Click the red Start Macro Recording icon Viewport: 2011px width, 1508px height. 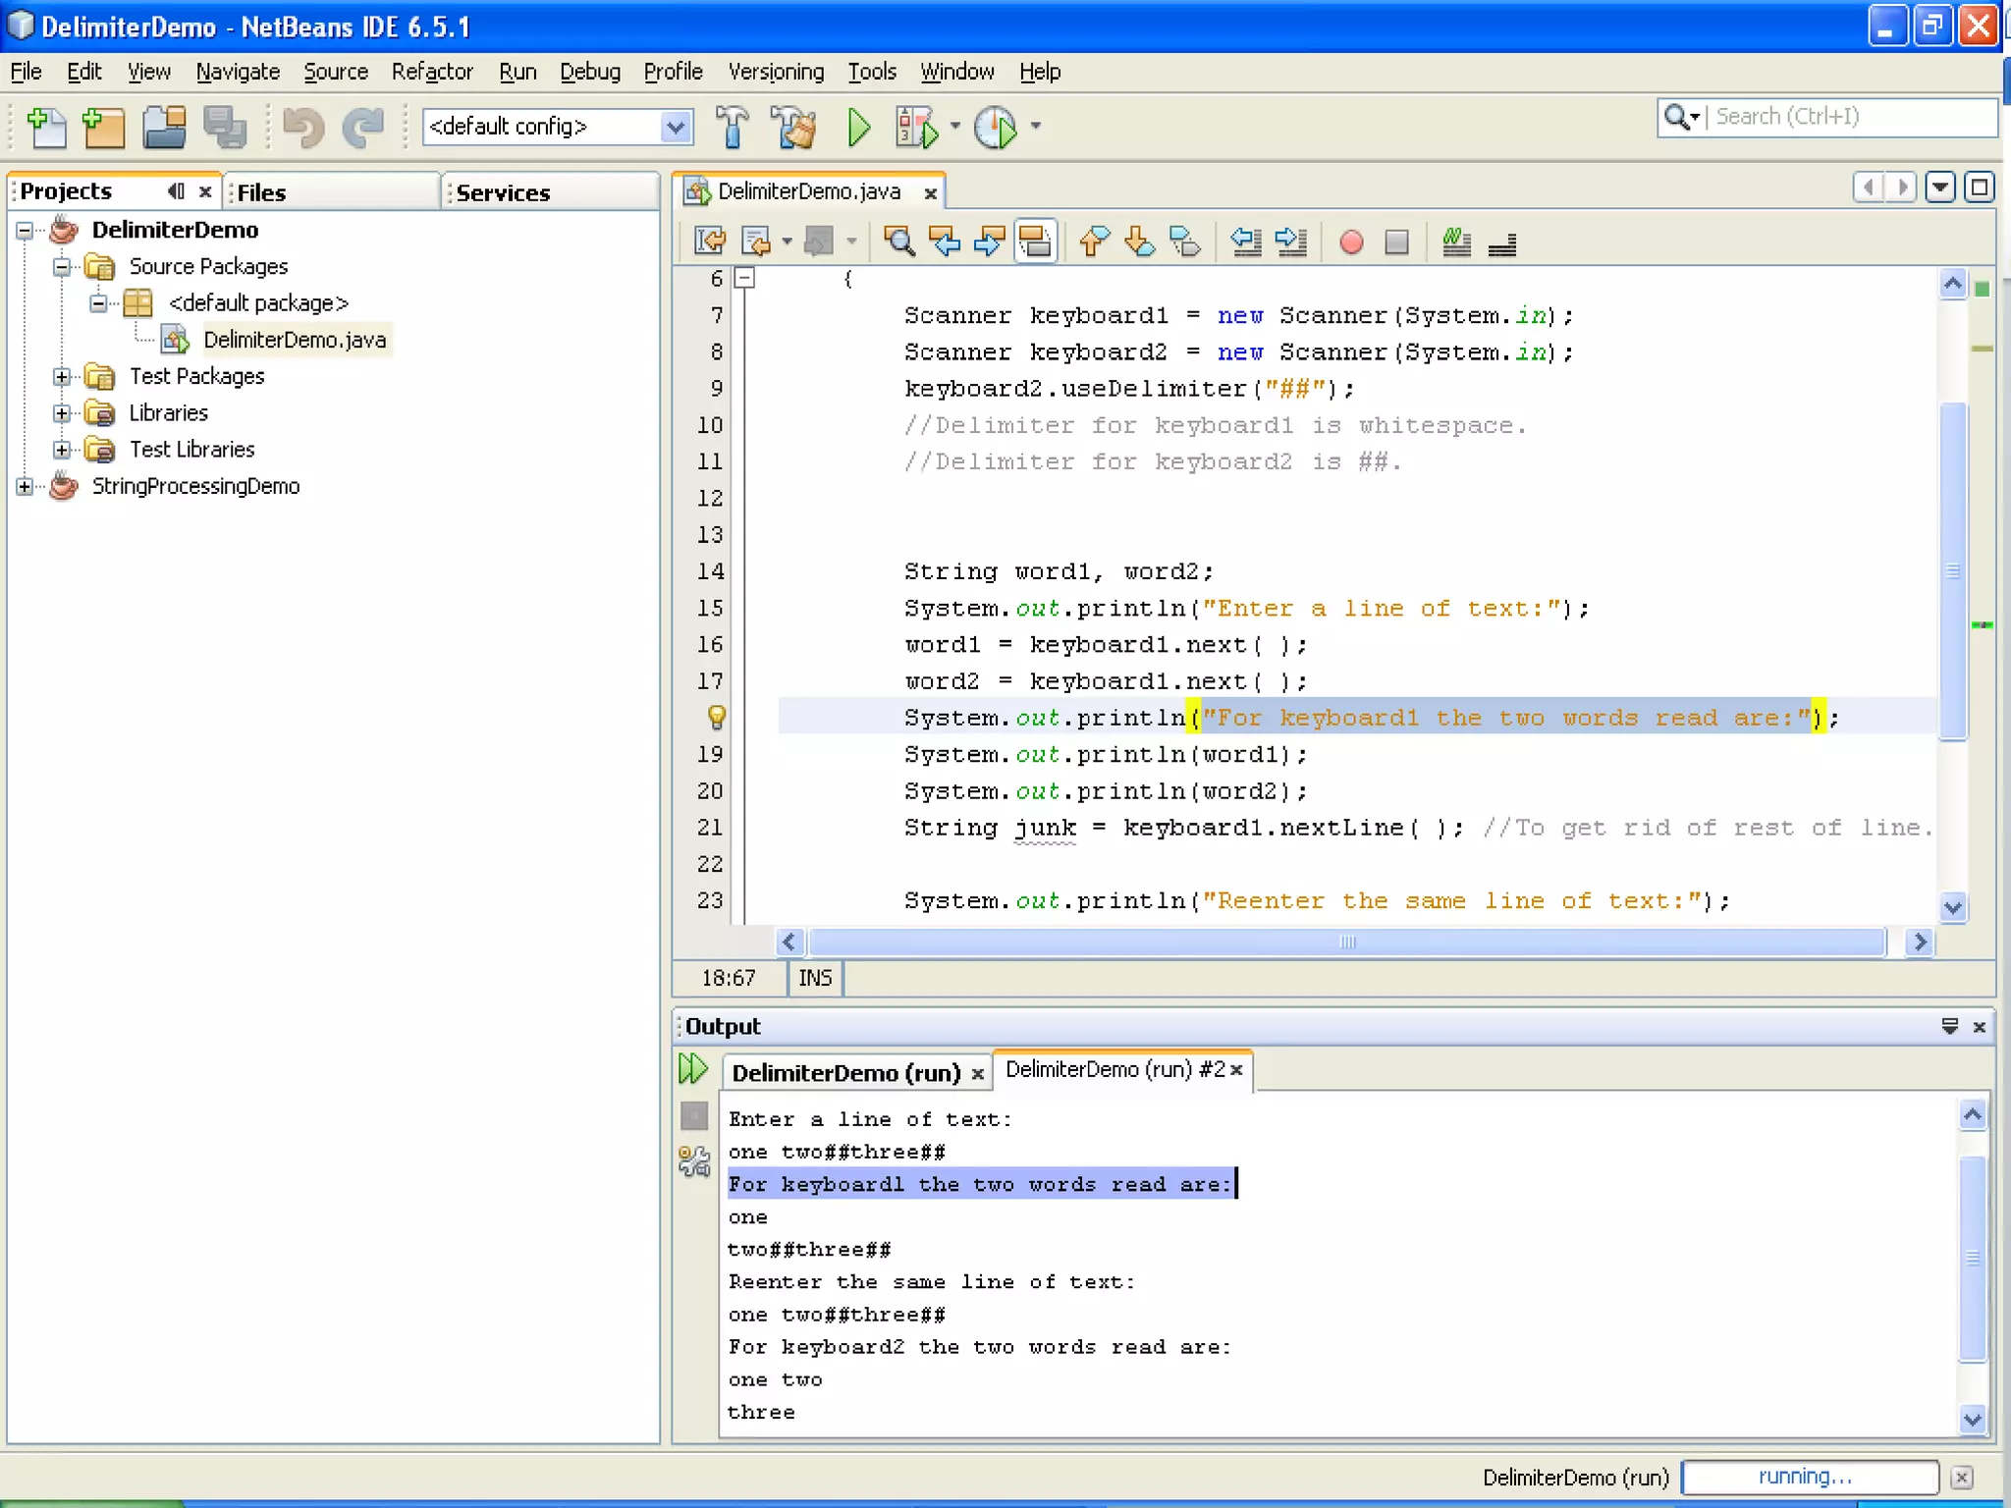(x=1351, y=242)
